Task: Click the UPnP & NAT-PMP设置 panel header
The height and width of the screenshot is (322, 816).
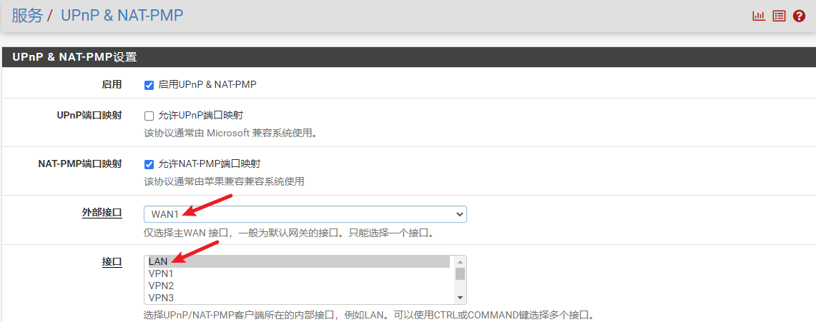Action: (74, 57)
